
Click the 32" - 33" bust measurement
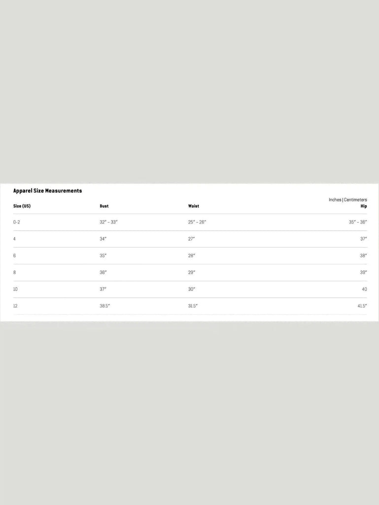click(108, 222)
